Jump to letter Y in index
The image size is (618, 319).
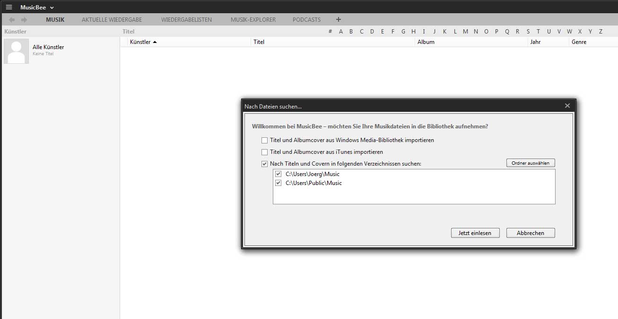point(591,32)
